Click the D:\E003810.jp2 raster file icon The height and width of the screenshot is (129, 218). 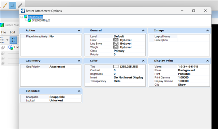(29, 20)
